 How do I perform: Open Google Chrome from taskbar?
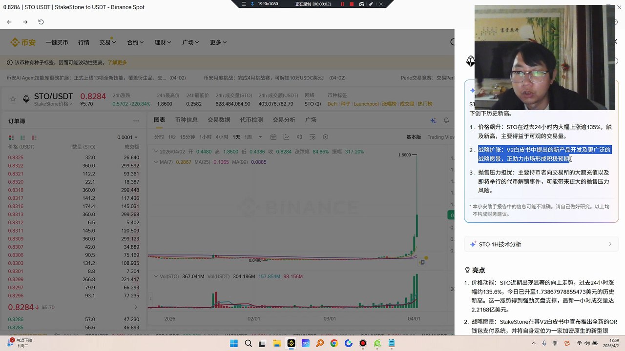tap(334, 343)
